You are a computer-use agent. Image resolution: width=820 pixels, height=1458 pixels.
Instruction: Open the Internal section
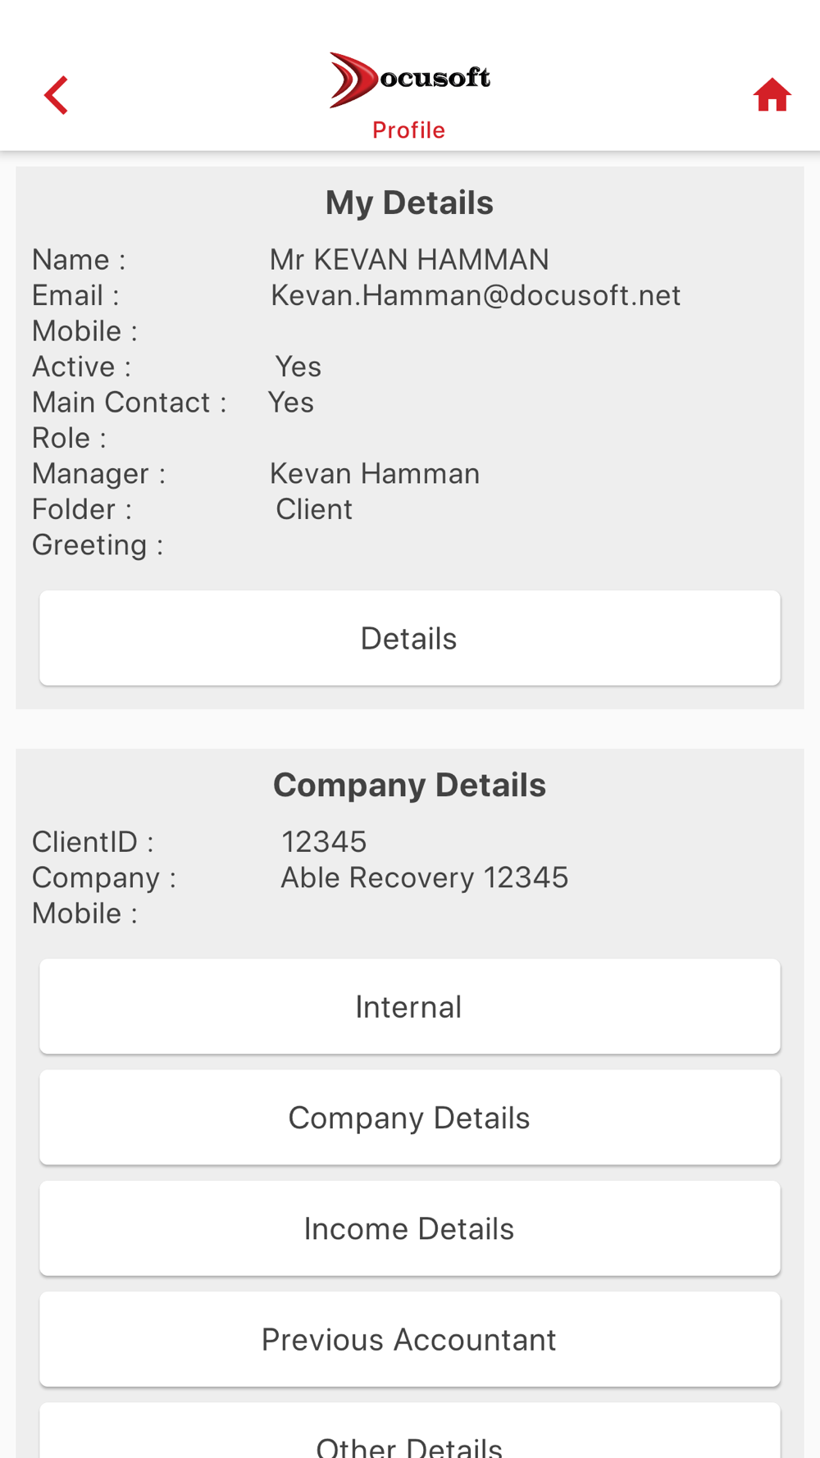pos(410,1006)
